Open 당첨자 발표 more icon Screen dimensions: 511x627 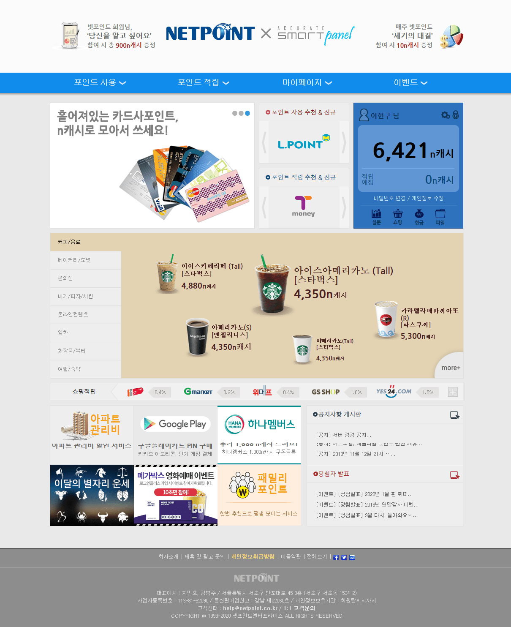(x=455, y=475)
